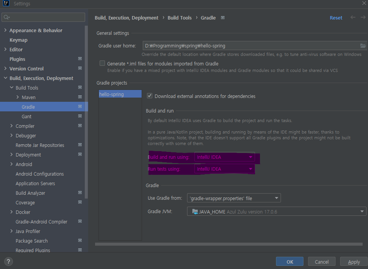
Task: Uncheck Download external annotations for dependencies
Action: pyautogui.click(x=150, y=96)
